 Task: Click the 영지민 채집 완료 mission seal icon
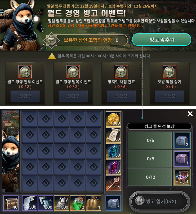click(x=121, y=72)
